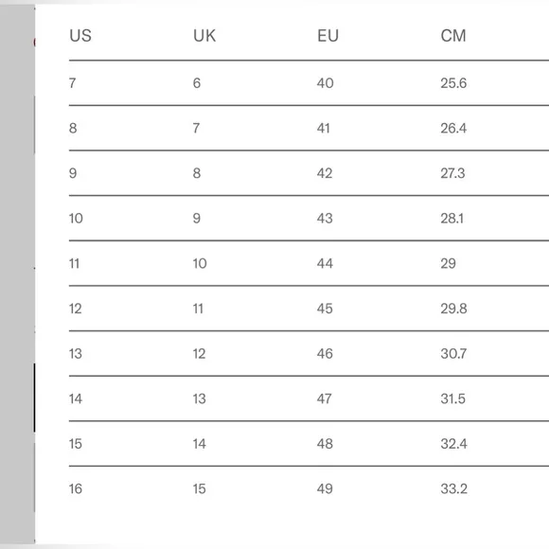Select EU size 44 cell
The width and height of the screenshot is (549, 549).
[x=325, y=264]
